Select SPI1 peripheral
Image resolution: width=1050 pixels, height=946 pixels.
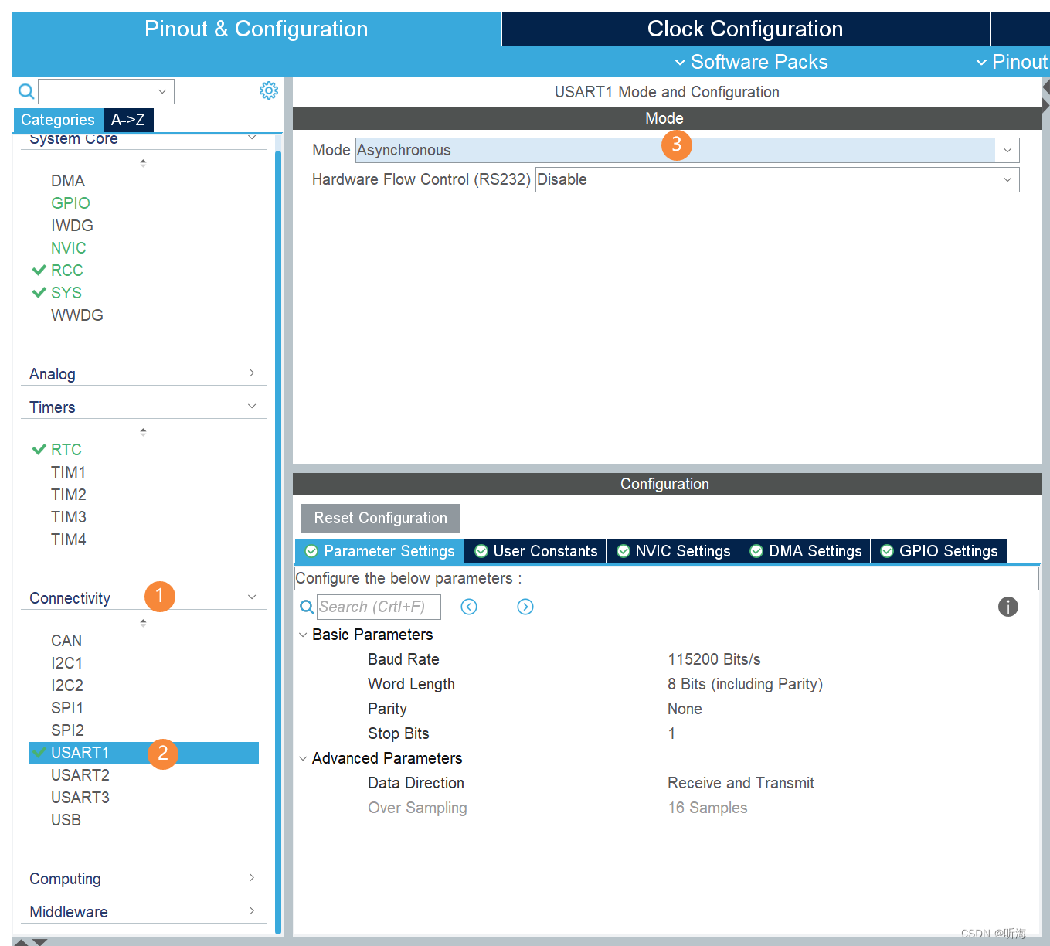(x=67, y=708)
